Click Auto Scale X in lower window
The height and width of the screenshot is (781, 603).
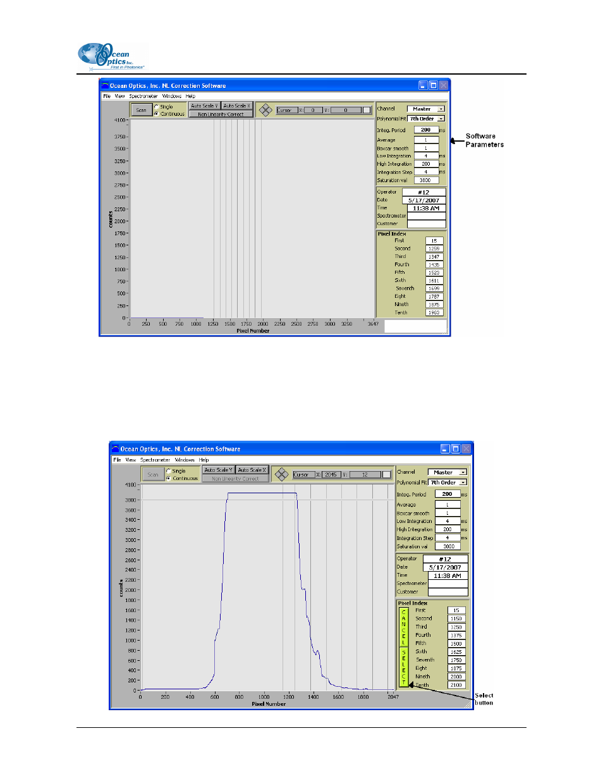point(252,470)
